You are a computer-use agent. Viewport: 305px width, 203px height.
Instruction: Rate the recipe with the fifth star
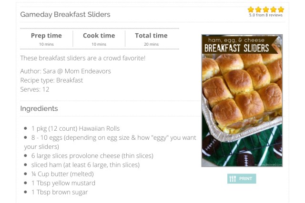281,10
